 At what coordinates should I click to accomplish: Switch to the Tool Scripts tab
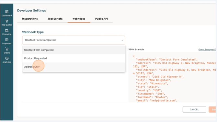(x=55, y=19)
